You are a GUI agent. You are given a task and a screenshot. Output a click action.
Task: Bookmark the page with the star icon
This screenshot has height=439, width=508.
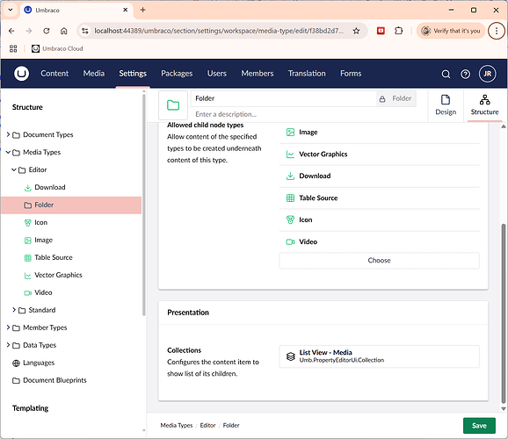click(356, 31)
